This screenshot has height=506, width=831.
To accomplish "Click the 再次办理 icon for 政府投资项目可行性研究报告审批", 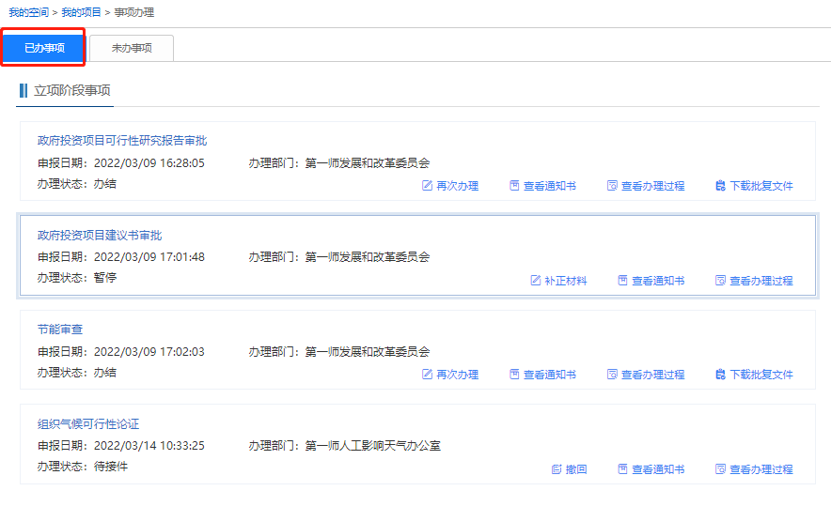I will coord(428,186).
